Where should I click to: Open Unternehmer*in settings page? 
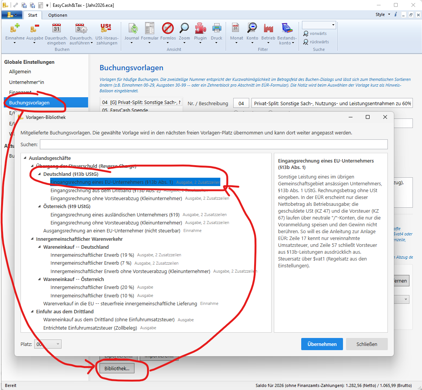26,82
